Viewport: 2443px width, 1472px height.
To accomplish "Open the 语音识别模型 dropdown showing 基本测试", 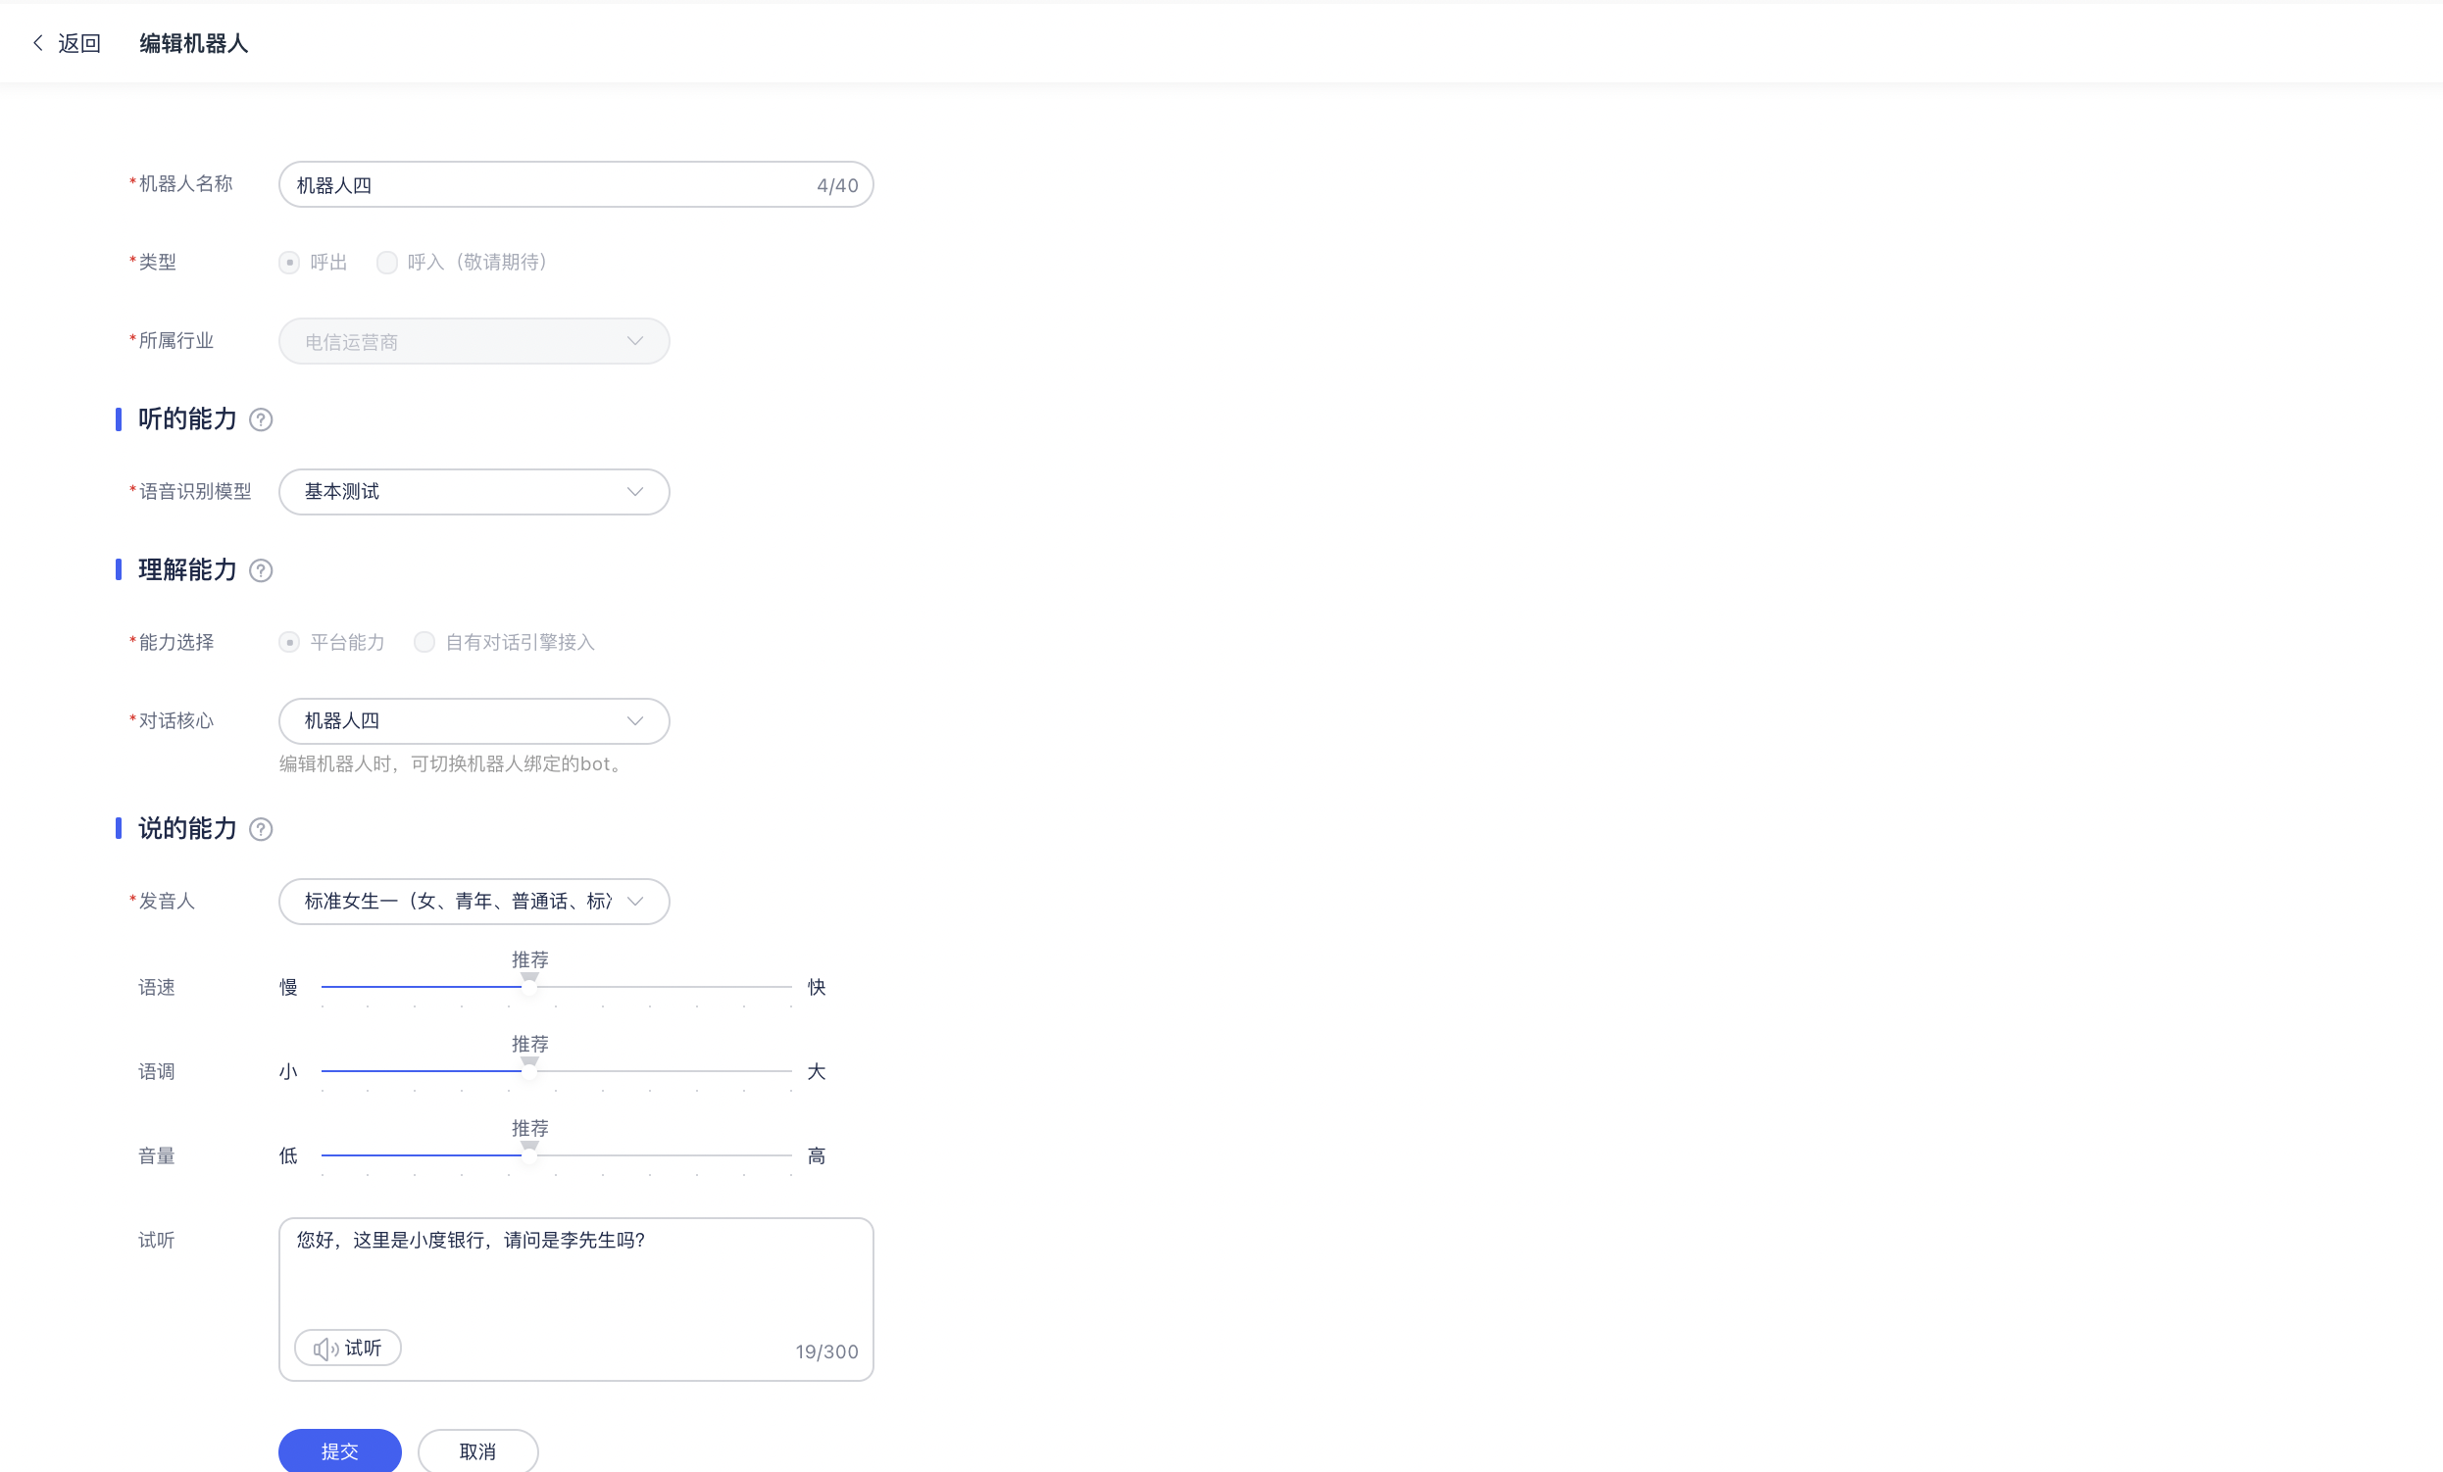I will tap(474, 492).
